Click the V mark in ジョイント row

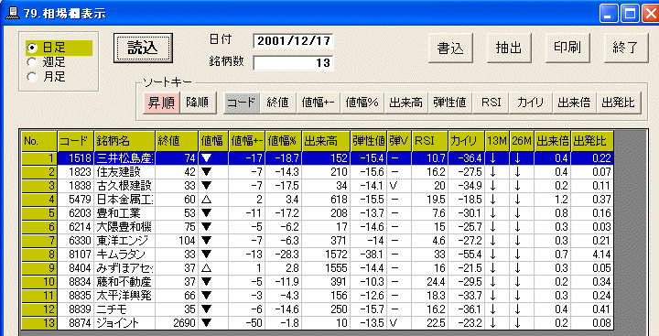394,323
